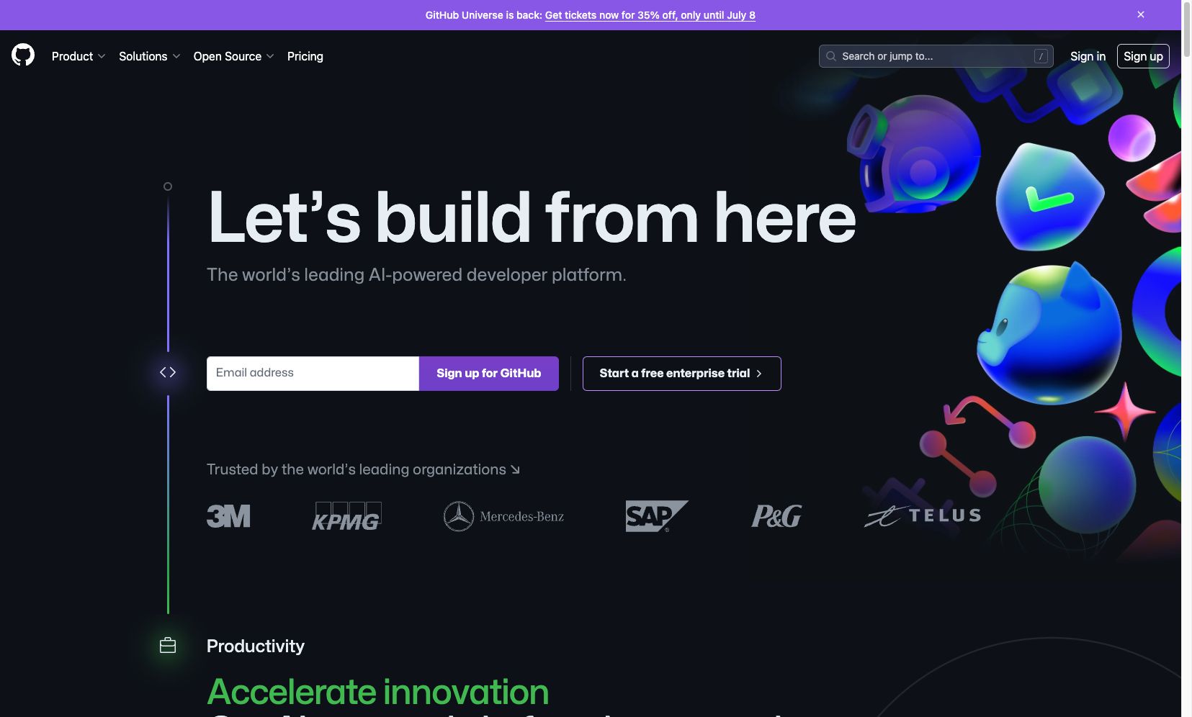Expand the Open Source dropdown menu
The height and width of the screenshot is (717, 1192).
coord(233,56)
